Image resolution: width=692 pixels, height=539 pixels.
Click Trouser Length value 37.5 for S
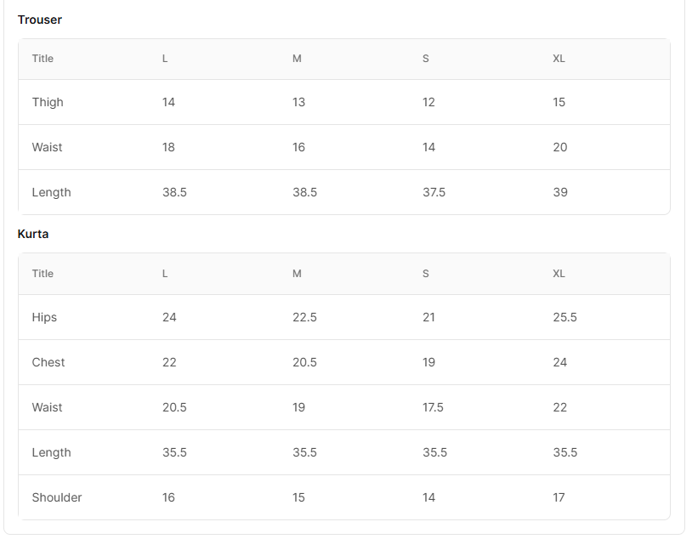point(434,192)
